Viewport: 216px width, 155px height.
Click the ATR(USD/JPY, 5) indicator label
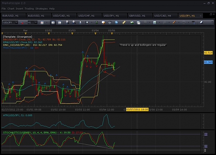pos(18,115)
